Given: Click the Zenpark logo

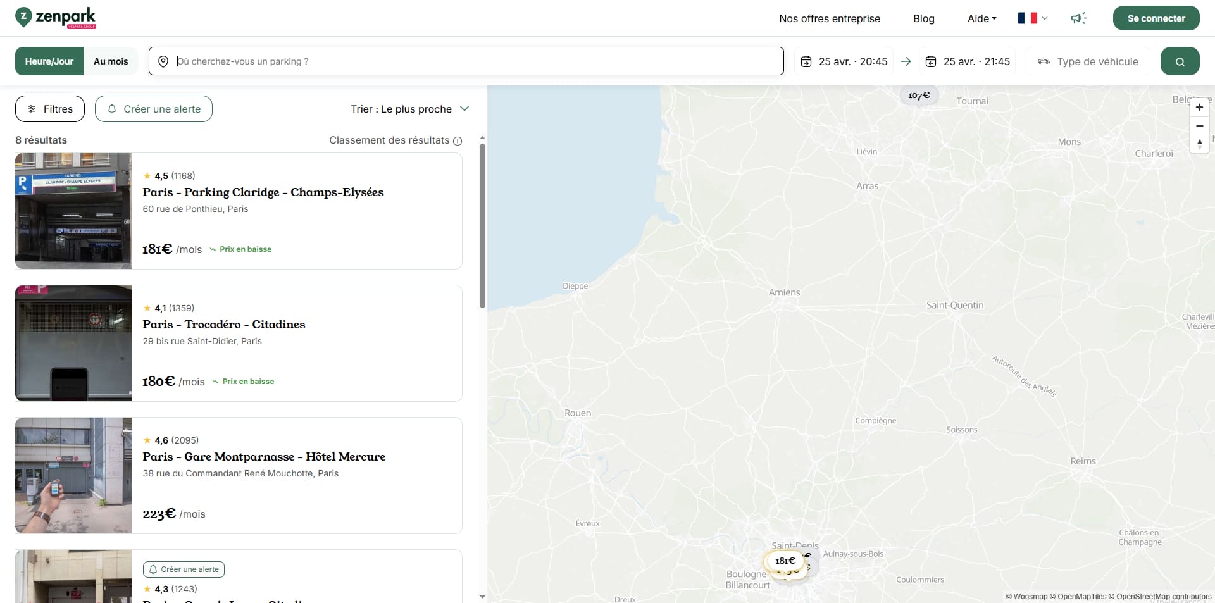Looking at the screenshot, I should coord(56,18).
